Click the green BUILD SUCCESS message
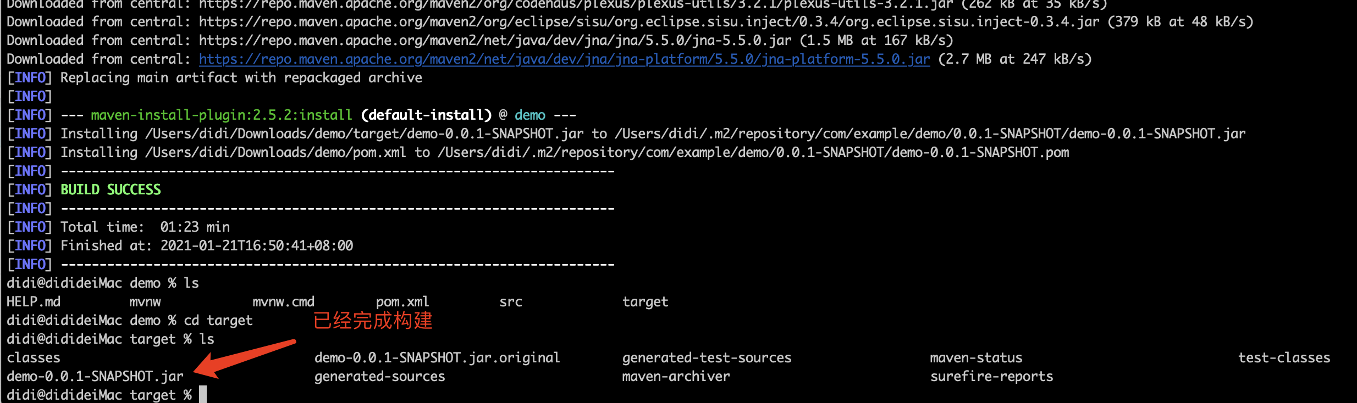This screenshot has height=403, width=1357. pos(111,190)
